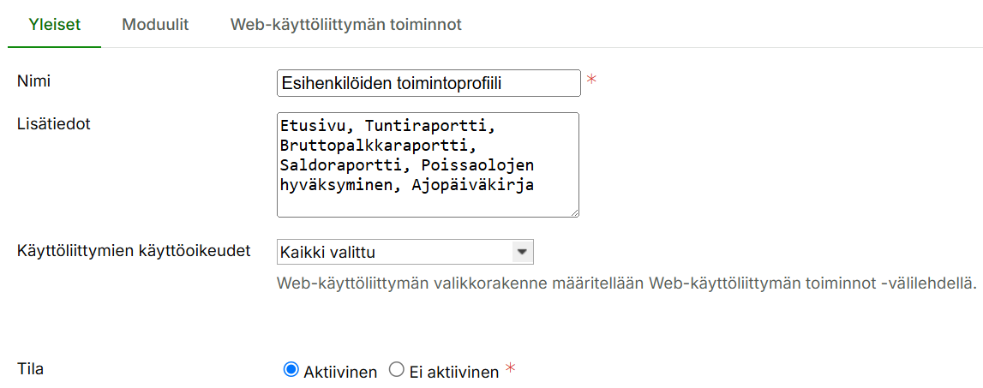Click the word Ajopäiväkirja in the textarea
Image resolution: width=983 pixels, height=388 pixels.
click(x=489, y=184)
